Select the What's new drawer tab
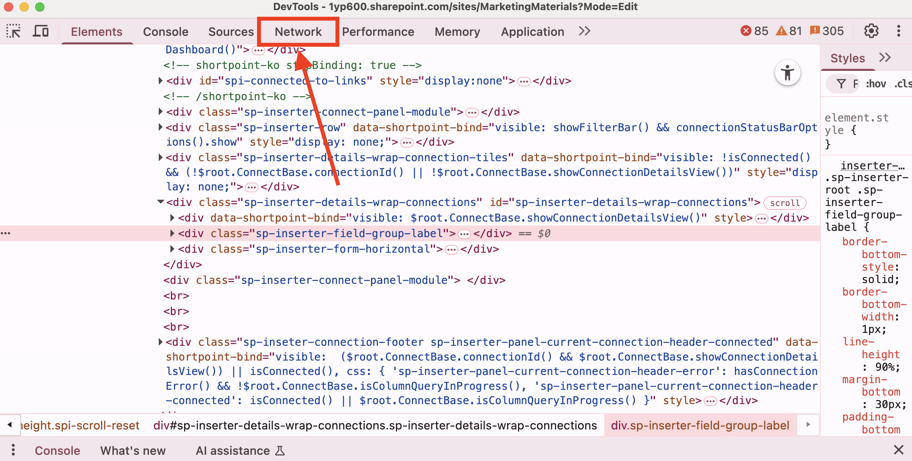 133,450
